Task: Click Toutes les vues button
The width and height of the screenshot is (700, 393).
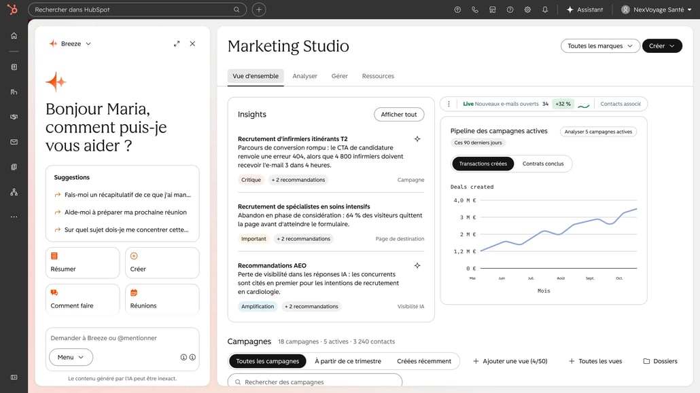Action: tap(595, 361)
